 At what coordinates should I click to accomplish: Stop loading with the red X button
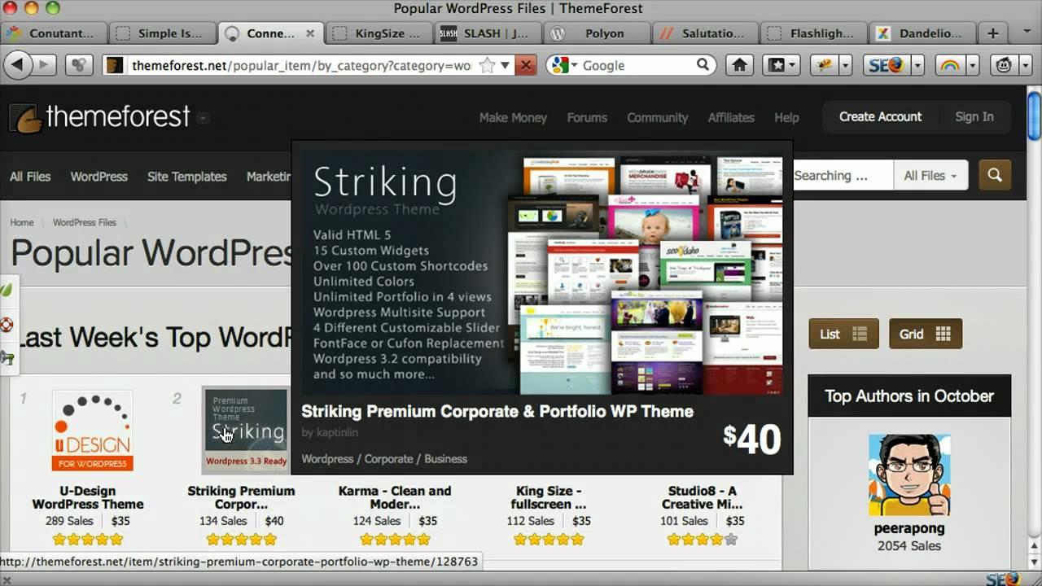pyautogui.click(x=526, y=65)
